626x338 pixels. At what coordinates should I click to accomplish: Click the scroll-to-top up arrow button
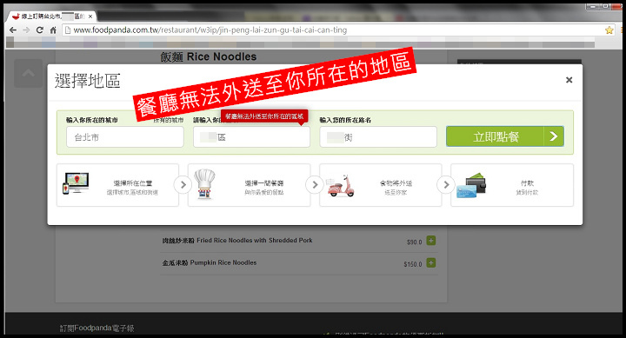[29, 74]
